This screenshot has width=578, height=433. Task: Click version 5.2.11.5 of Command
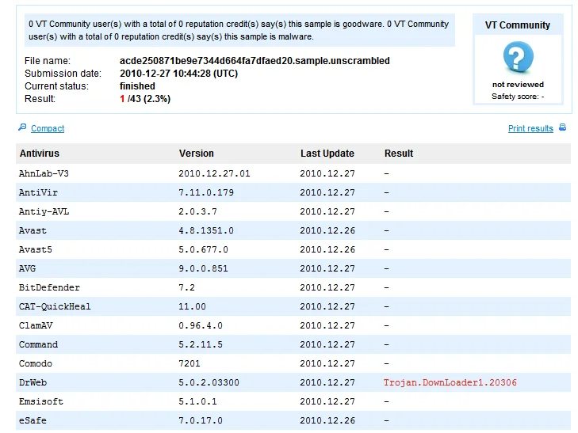click(x=201, y=344)
